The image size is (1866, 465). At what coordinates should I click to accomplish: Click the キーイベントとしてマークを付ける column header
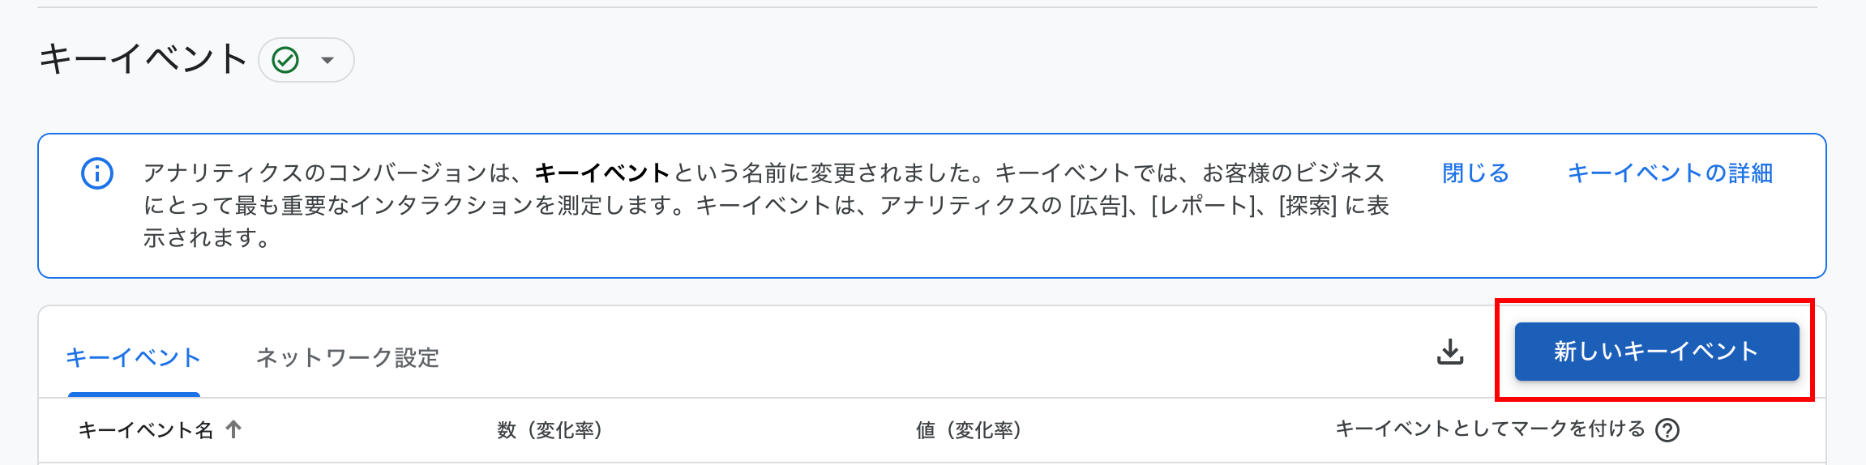point(1490,429)
